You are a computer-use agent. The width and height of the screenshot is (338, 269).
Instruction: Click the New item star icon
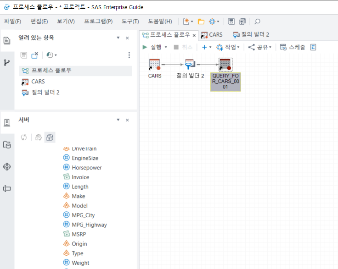point(186,22)
